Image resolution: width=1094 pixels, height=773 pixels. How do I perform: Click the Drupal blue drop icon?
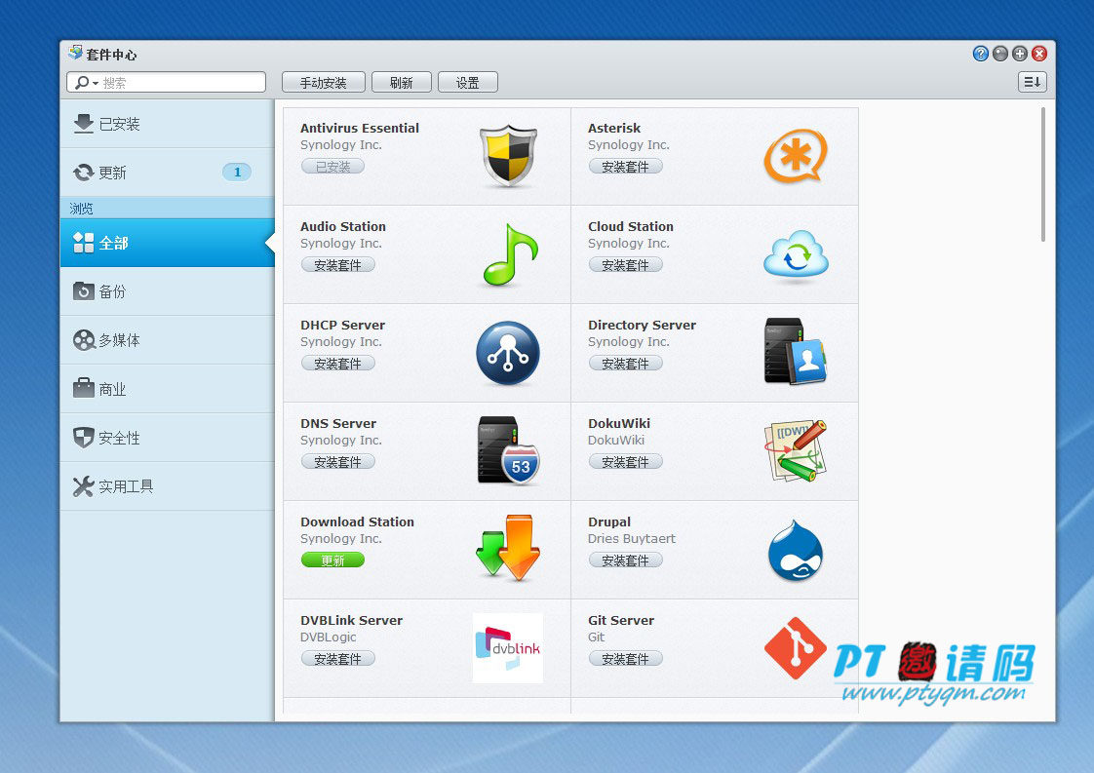[796, 551]
